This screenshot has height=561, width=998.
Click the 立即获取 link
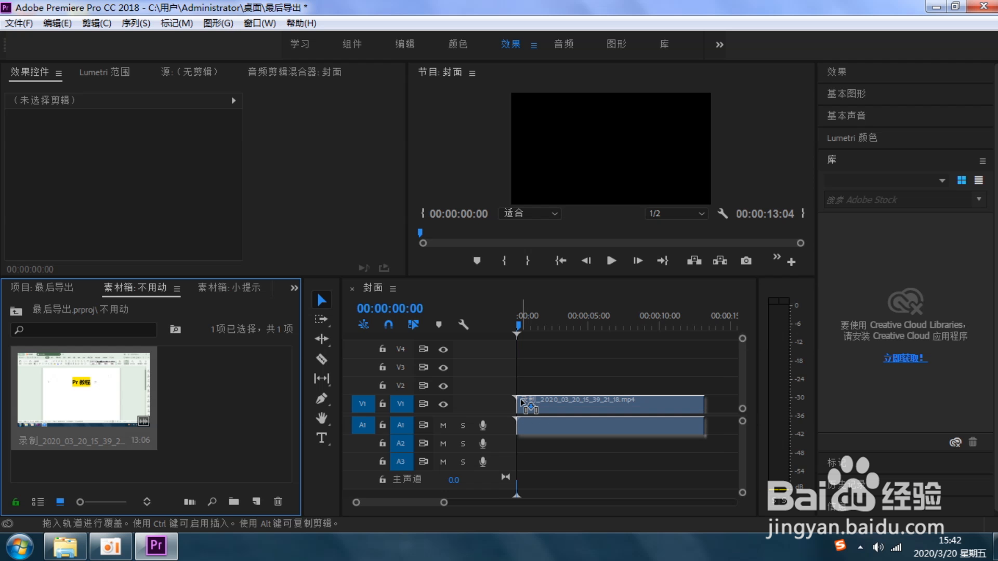click(904, 358)
